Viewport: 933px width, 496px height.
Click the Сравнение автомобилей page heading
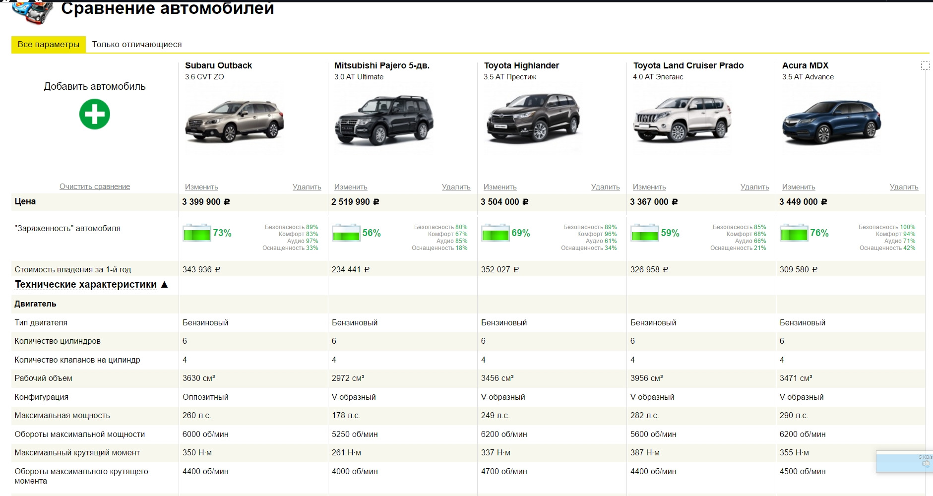coord(167,8)
